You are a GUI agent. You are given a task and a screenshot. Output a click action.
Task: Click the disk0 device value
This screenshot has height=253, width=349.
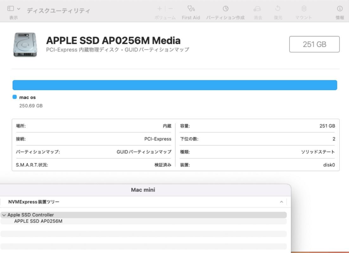click(x=329, y=165)
